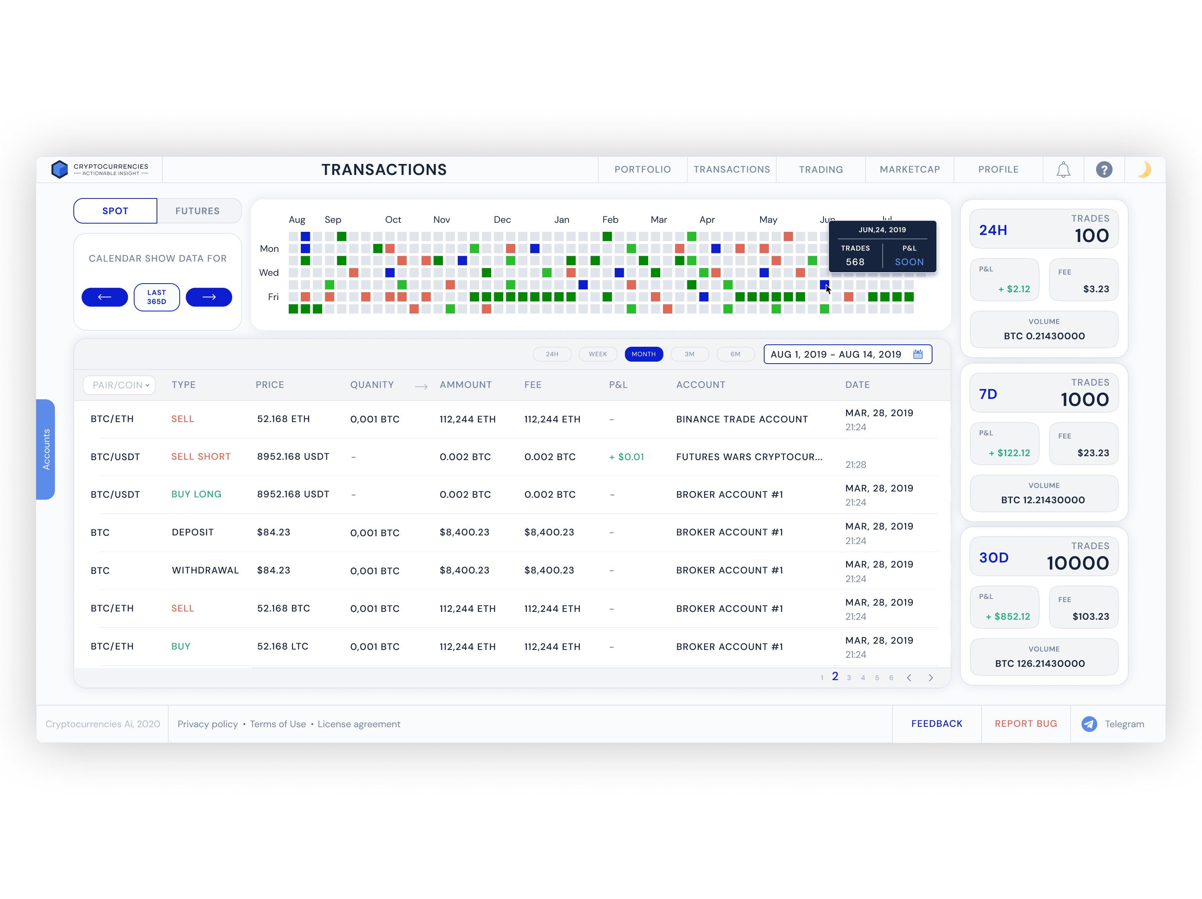
Task: Toggle dark mode with the moon icon
Action: 1144,169
